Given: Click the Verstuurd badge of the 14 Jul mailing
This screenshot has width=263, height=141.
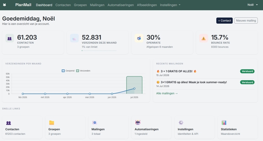Looking at the screenshot, I should point(247,82).
